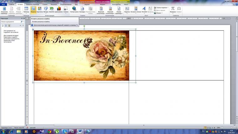The image size is (238, 134).
Task: Click the tab selector at ruler corner
Action: 27,18
